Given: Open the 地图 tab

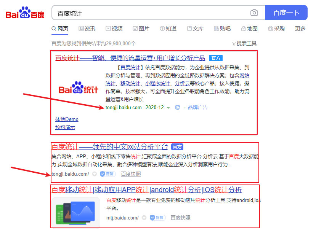Looking at the screenshot, I should [249, 29].
